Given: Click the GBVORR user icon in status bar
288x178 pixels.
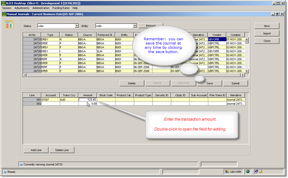Looking at the screenshot, I should [x=227, y=172].
